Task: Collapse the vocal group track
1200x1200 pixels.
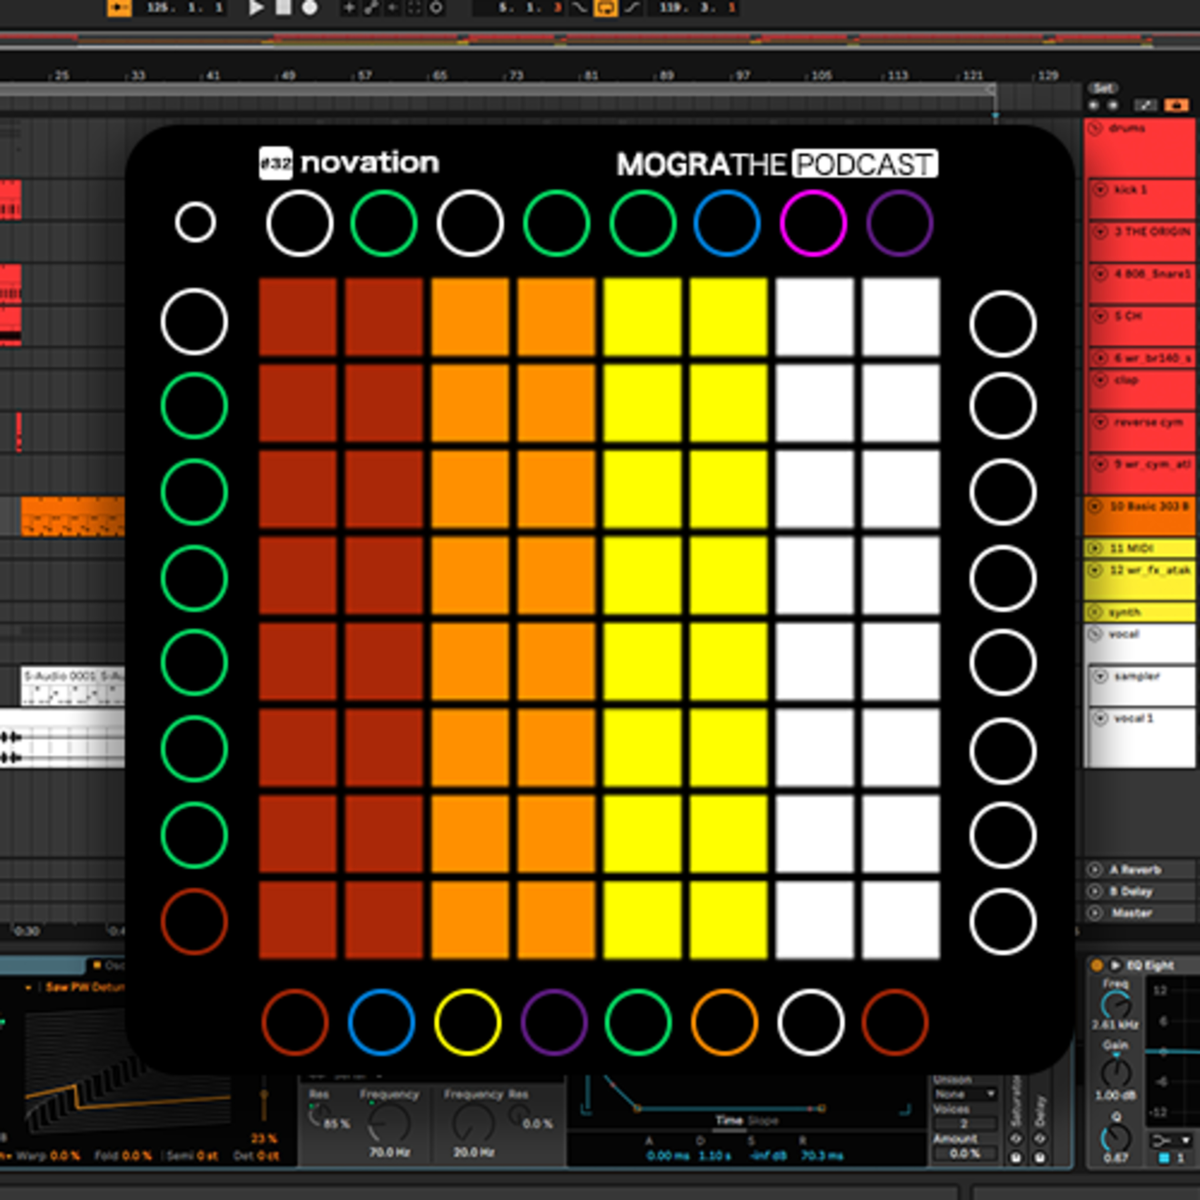Action: click(x=1095, y=634)
